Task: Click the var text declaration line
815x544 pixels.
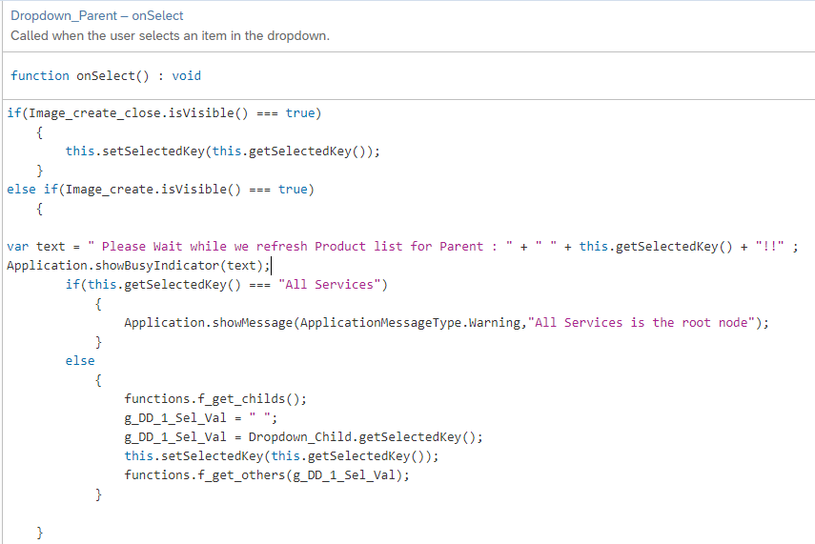Action: (402, 247)
